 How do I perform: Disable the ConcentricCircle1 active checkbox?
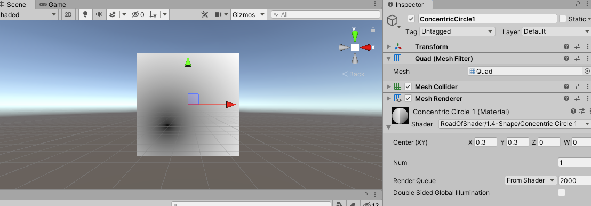point(412,19)
